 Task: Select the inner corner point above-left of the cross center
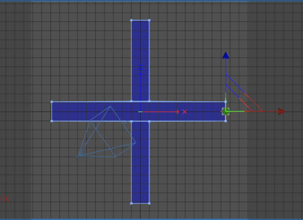[131, 101]
